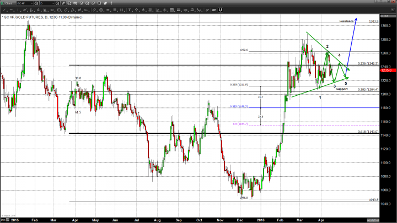397x223 pixels.
Task: Select the Fibonacci circle tool
Action: (x=101, y=10)
